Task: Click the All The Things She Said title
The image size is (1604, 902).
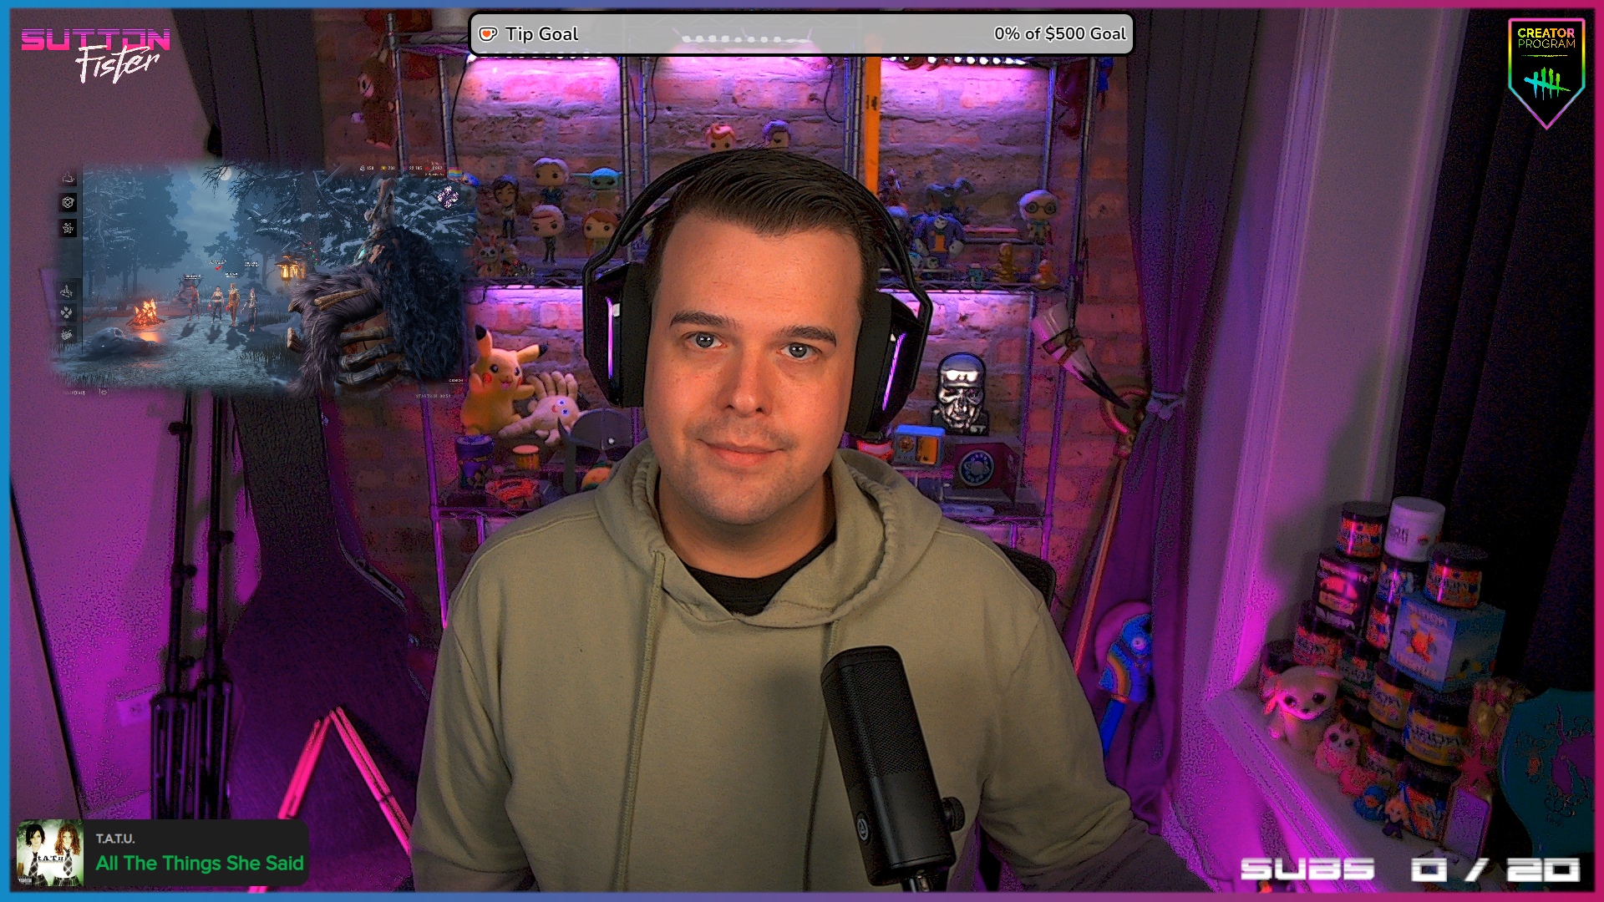Action: (200, 864)
